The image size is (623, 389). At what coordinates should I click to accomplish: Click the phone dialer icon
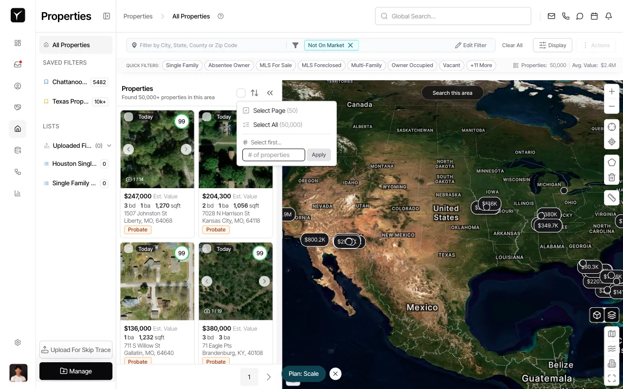[x=566, y=16]
